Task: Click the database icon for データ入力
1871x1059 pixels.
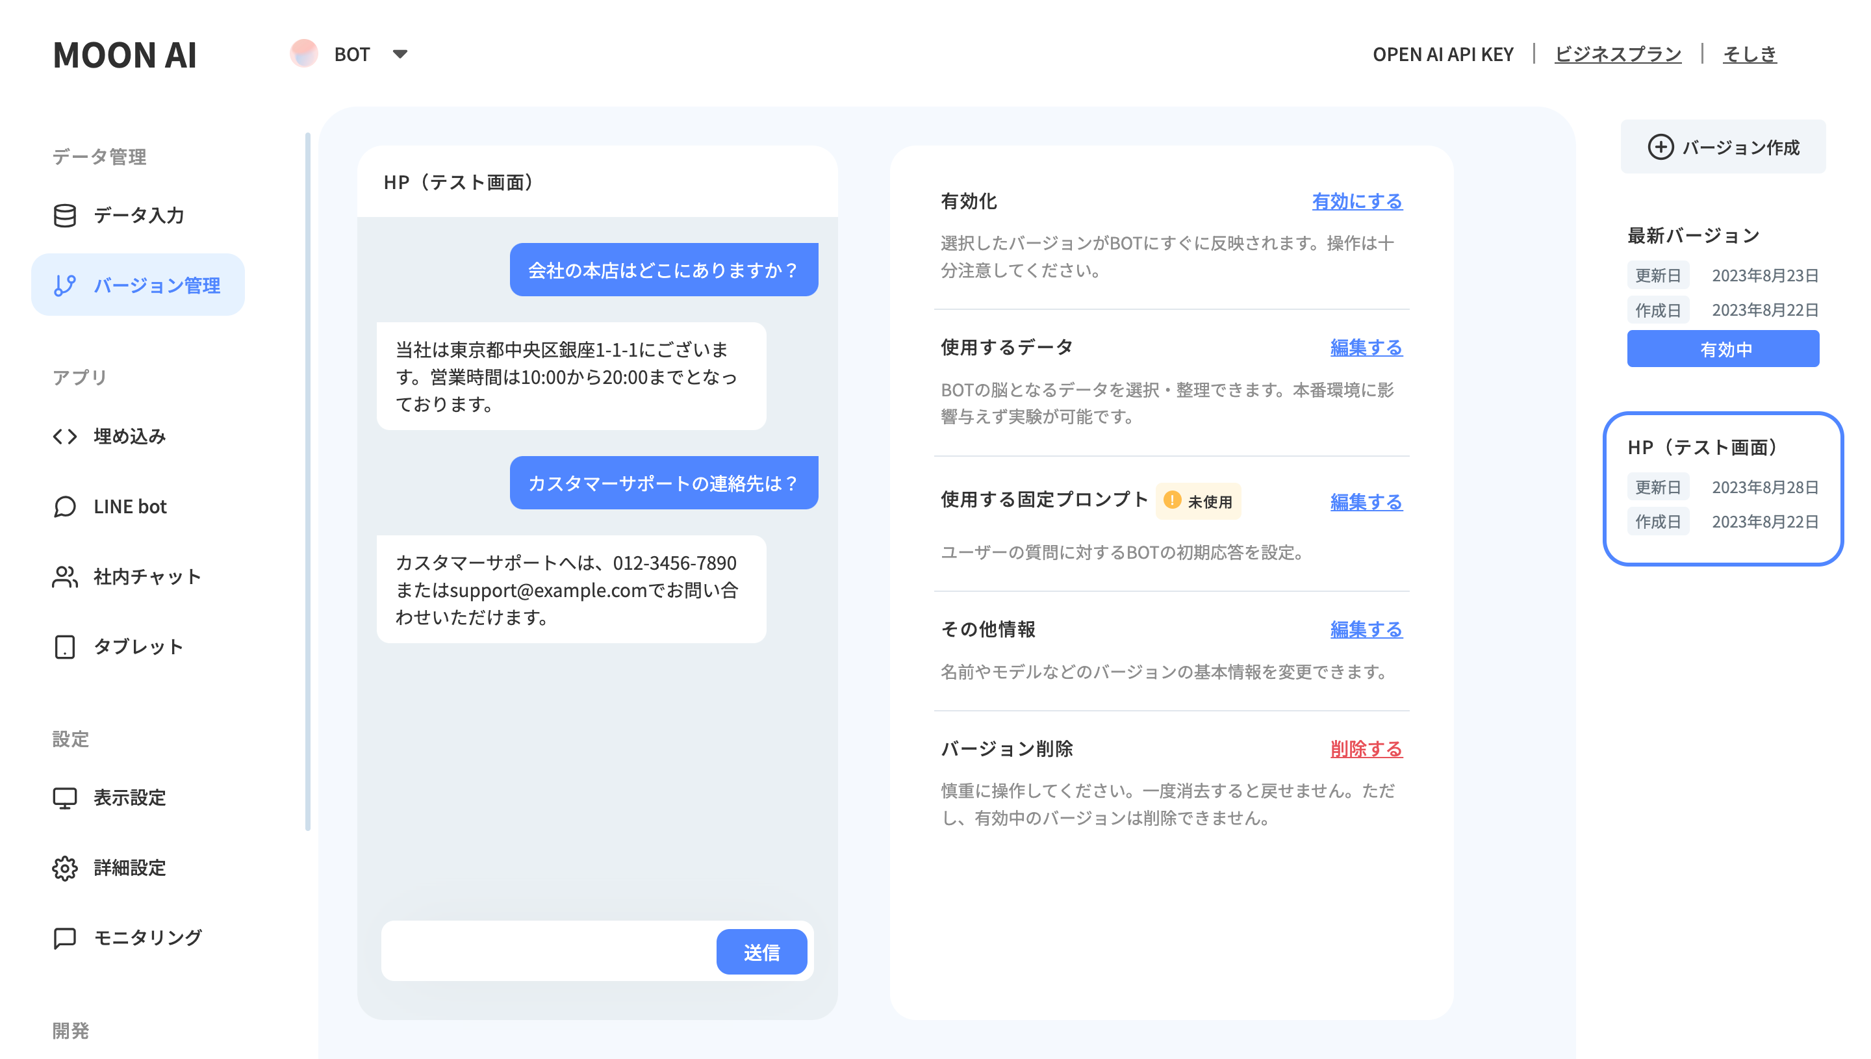Action: [x=65, y=215]
